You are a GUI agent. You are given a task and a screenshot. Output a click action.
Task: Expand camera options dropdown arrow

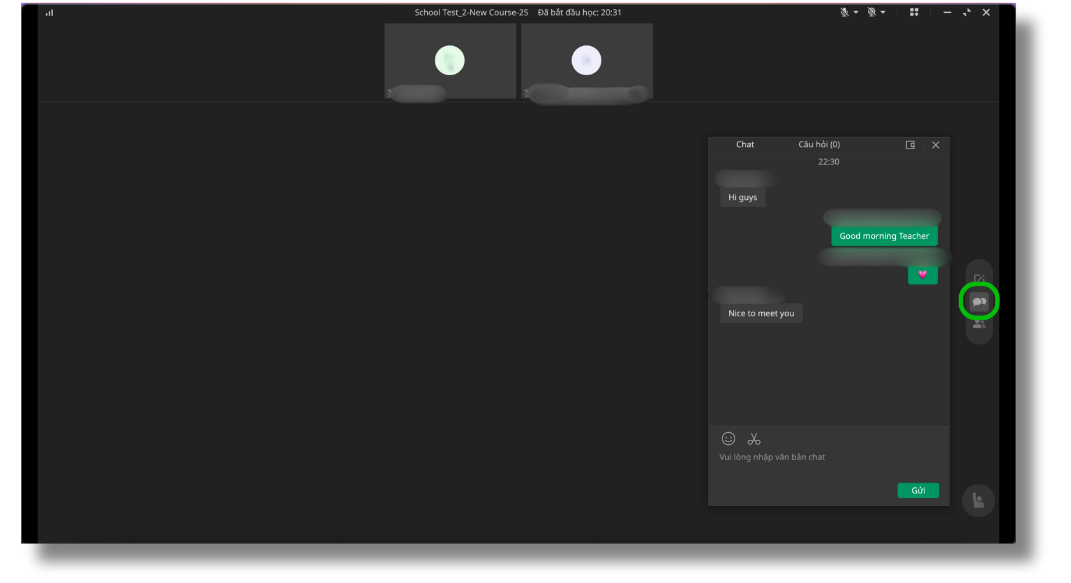(x=883, y=12)
